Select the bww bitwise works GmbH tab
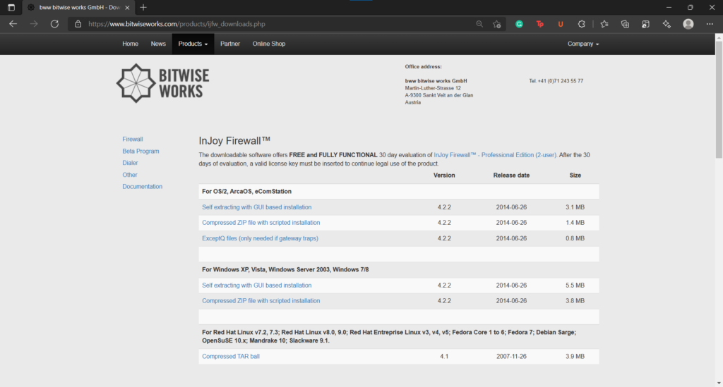Viewport: 723px width, 387px height. [x=78, y=7]
